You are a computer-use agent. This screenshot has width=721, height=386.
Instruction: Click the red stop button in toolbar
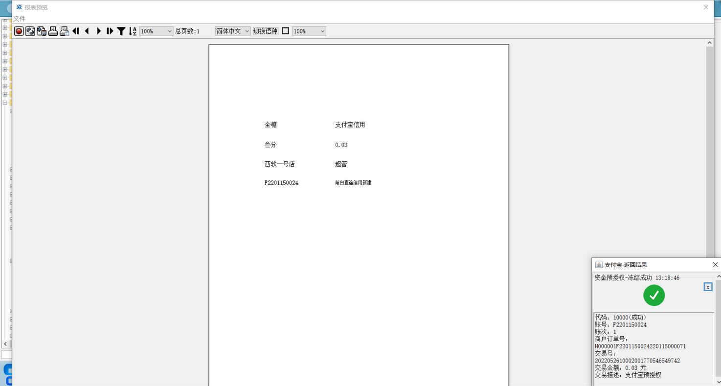click(19, 31)
